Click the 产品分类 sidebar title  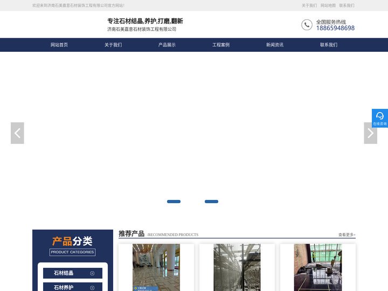(x=72, y=241)
